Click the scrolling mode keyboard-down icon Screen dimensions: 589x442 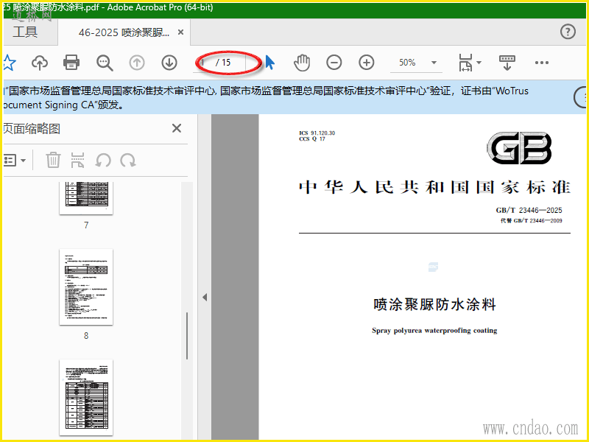click(507, 63)
